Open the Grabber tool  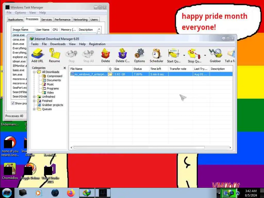click(x=215, y=56)
